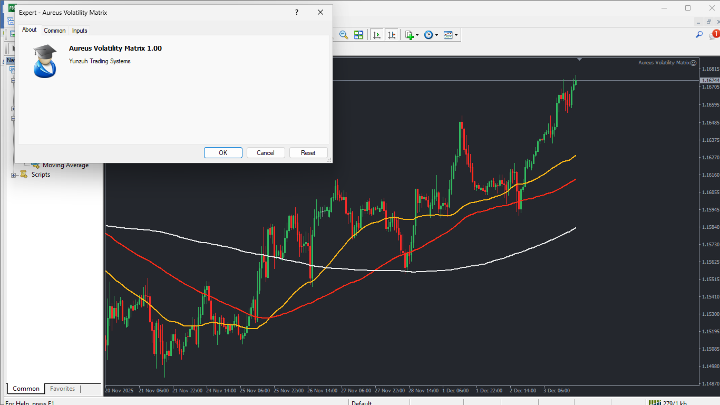The height and width of the screenshot is (405, 720).
Task: Restore the inner chart window
Action: [x=709, y=22]
